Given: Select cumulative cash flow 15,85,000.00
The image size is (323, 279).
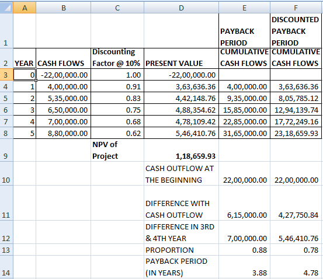Looking at the screenshot, I should [x=244, y=110].
